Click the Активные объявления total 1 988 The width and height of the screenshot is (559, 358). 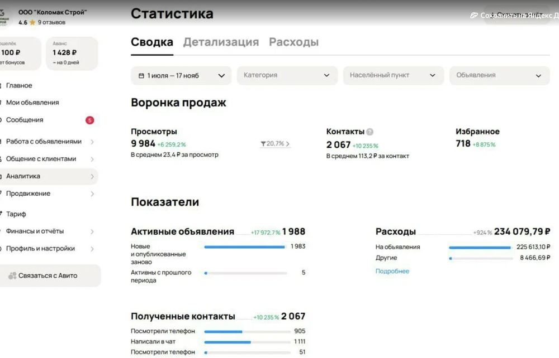click(294, 231)
